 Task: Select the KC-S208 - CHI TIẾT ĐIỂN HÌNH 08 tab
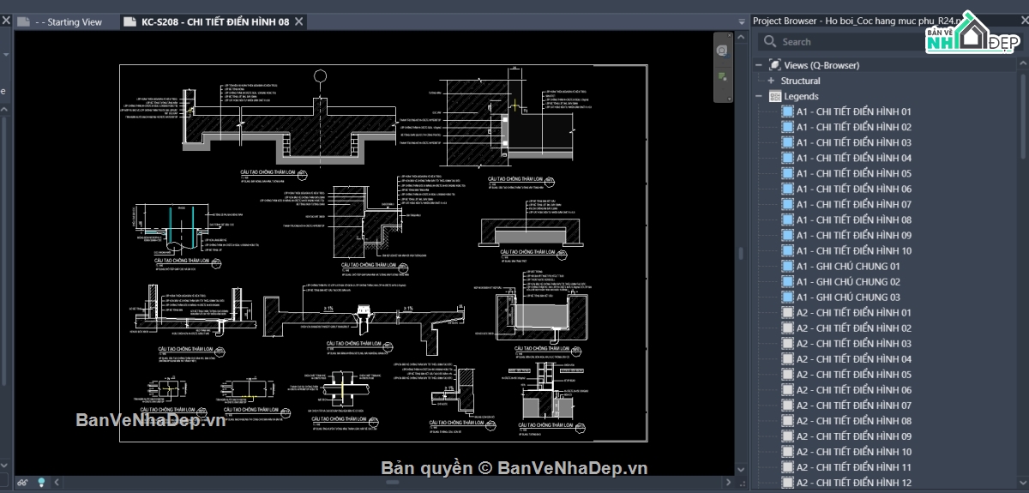coord(215,22)
